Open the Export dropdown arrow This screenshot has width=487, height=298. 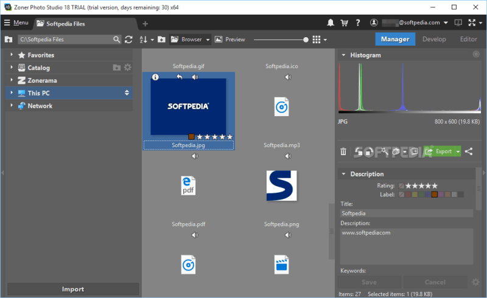click(x=458, y=151)
